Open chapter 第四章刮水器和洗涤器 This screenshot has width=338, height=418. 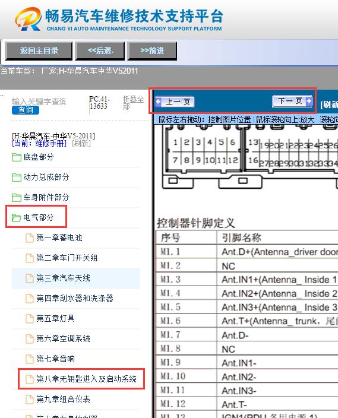click(75, 298)
